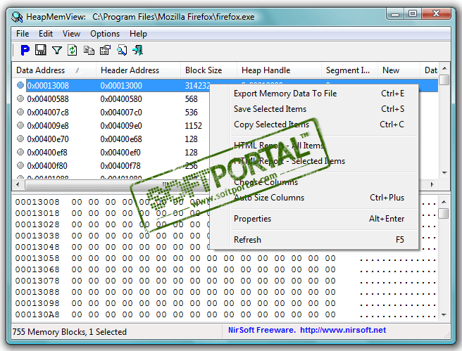Sort by the Heap Handle column header

click(279, 70)
